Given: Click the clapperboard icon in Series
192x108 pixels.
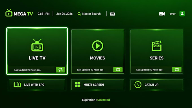Looking at the screenshot, I should click(157, 46).
